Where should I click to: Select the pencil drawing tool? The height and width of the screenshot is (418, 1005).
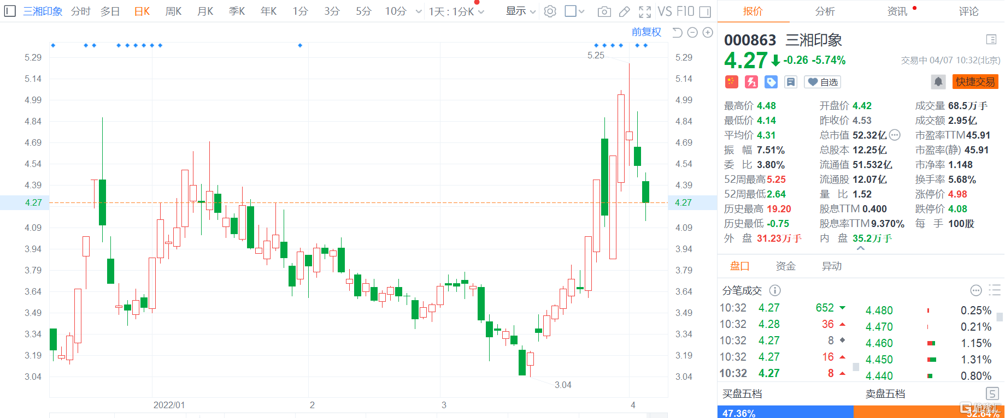point(625,11)
